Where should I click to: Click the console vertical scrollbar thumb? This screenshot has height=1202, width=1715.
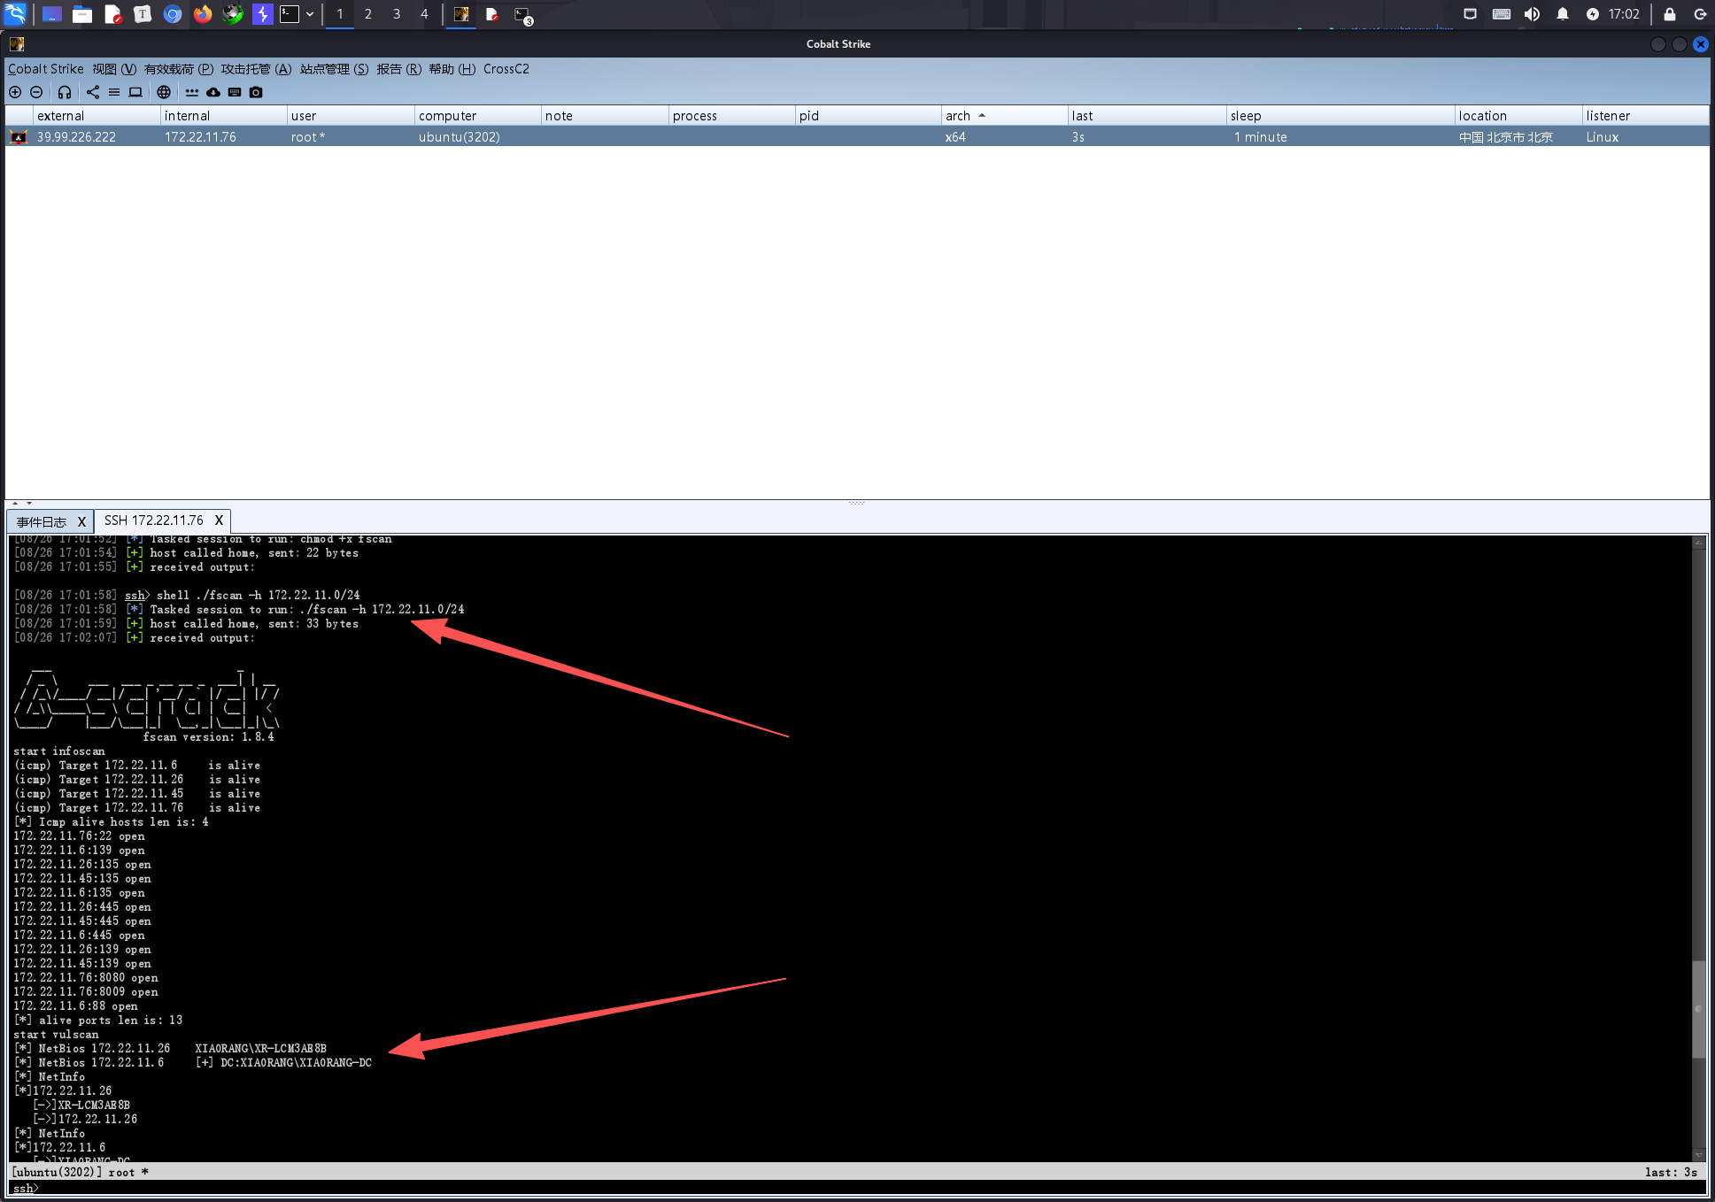1698,1009
